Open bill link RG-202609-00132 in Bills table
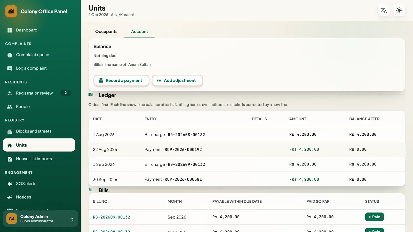Screen dimensions: 413x232 click(112, 217)
